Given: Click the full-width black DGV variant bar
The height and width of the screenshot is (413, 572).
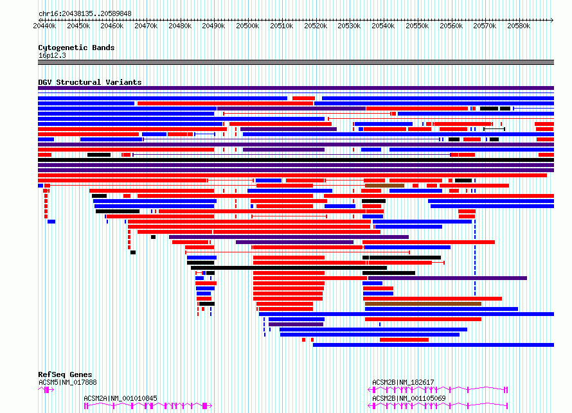Looking at the screenshot, I should click(x=296, y=160).
